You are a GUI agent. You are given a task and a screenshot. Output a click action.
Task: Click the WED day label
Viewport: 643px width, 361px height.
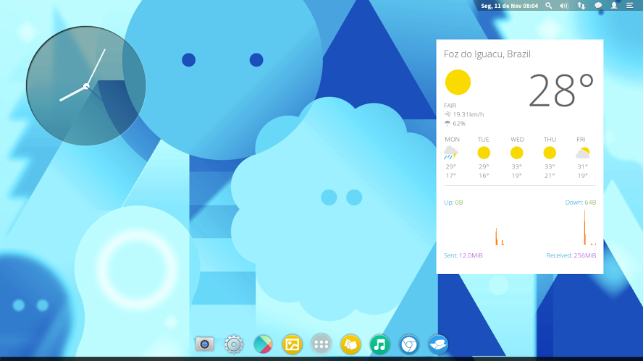tap(517, 140)
